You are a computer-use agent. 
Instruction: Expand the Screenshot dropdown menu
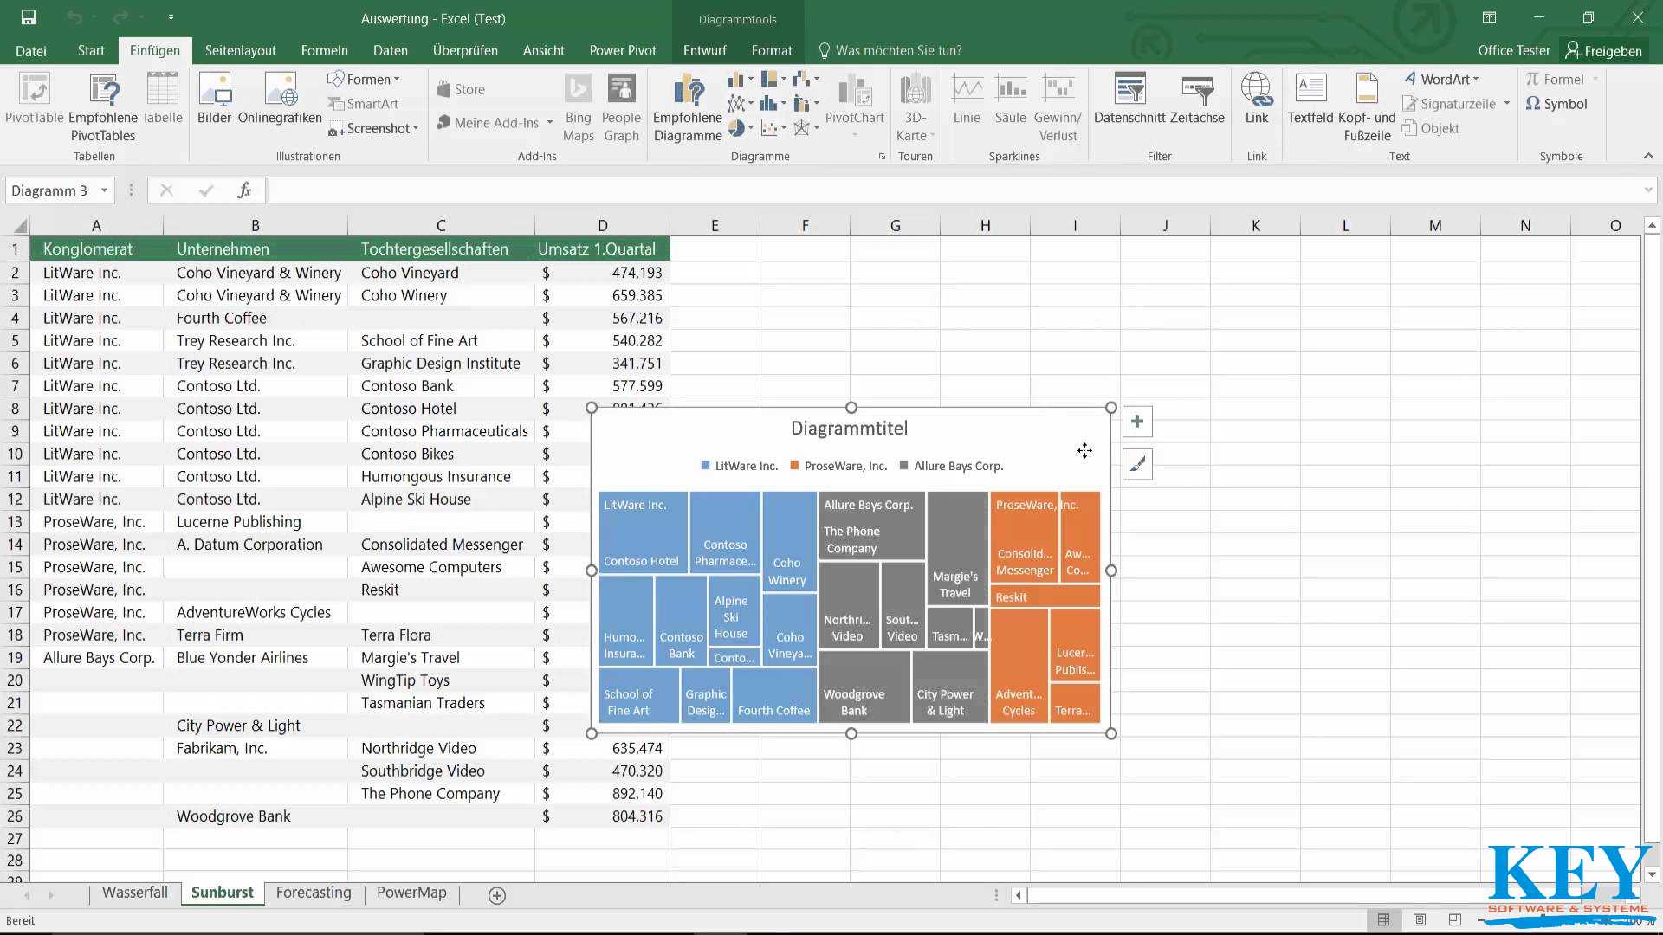[415, 128]
